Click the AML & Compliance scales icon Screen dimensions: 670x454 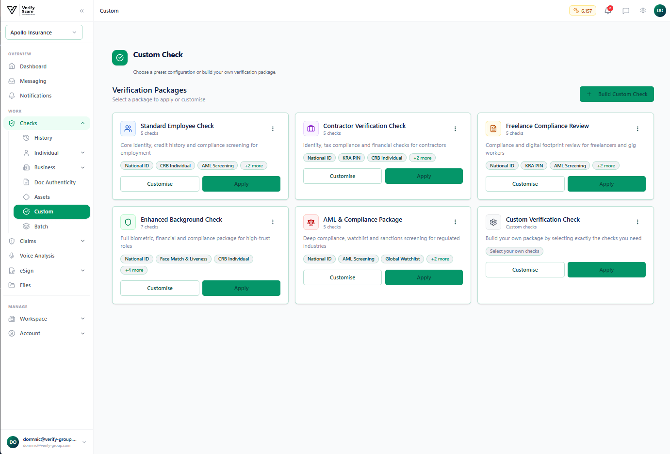click(x=311, y=222)
